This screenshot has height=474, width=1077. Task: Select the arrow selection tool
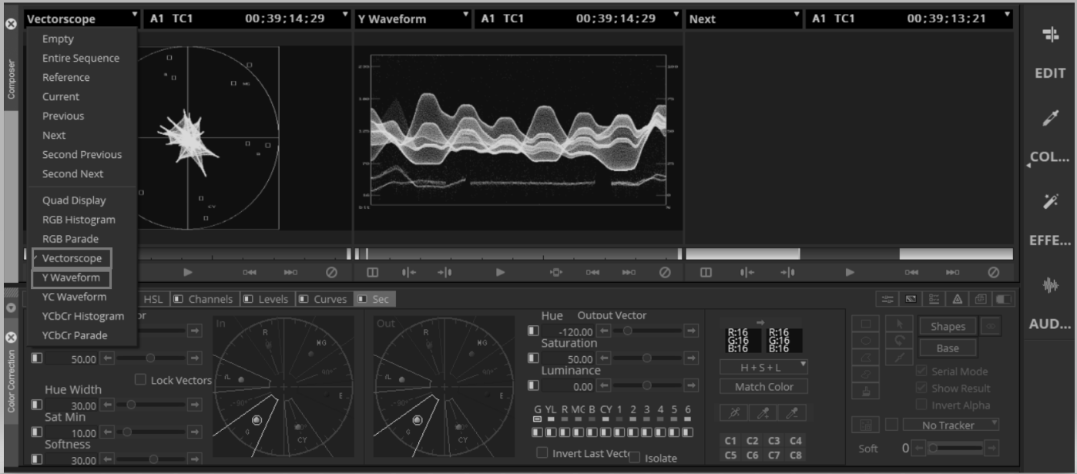coord(897,324)
